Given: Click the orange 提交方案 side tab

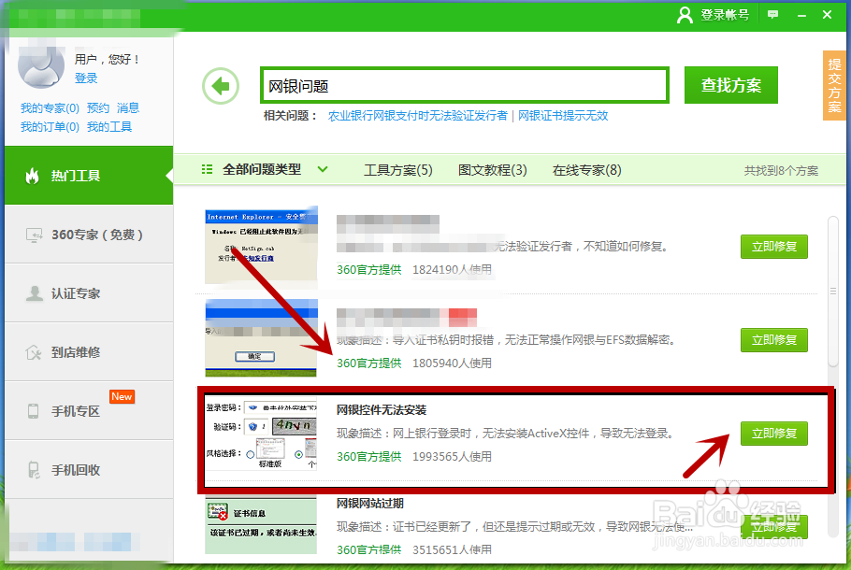Looking at the screenshot, I should (x=834, y=85).
